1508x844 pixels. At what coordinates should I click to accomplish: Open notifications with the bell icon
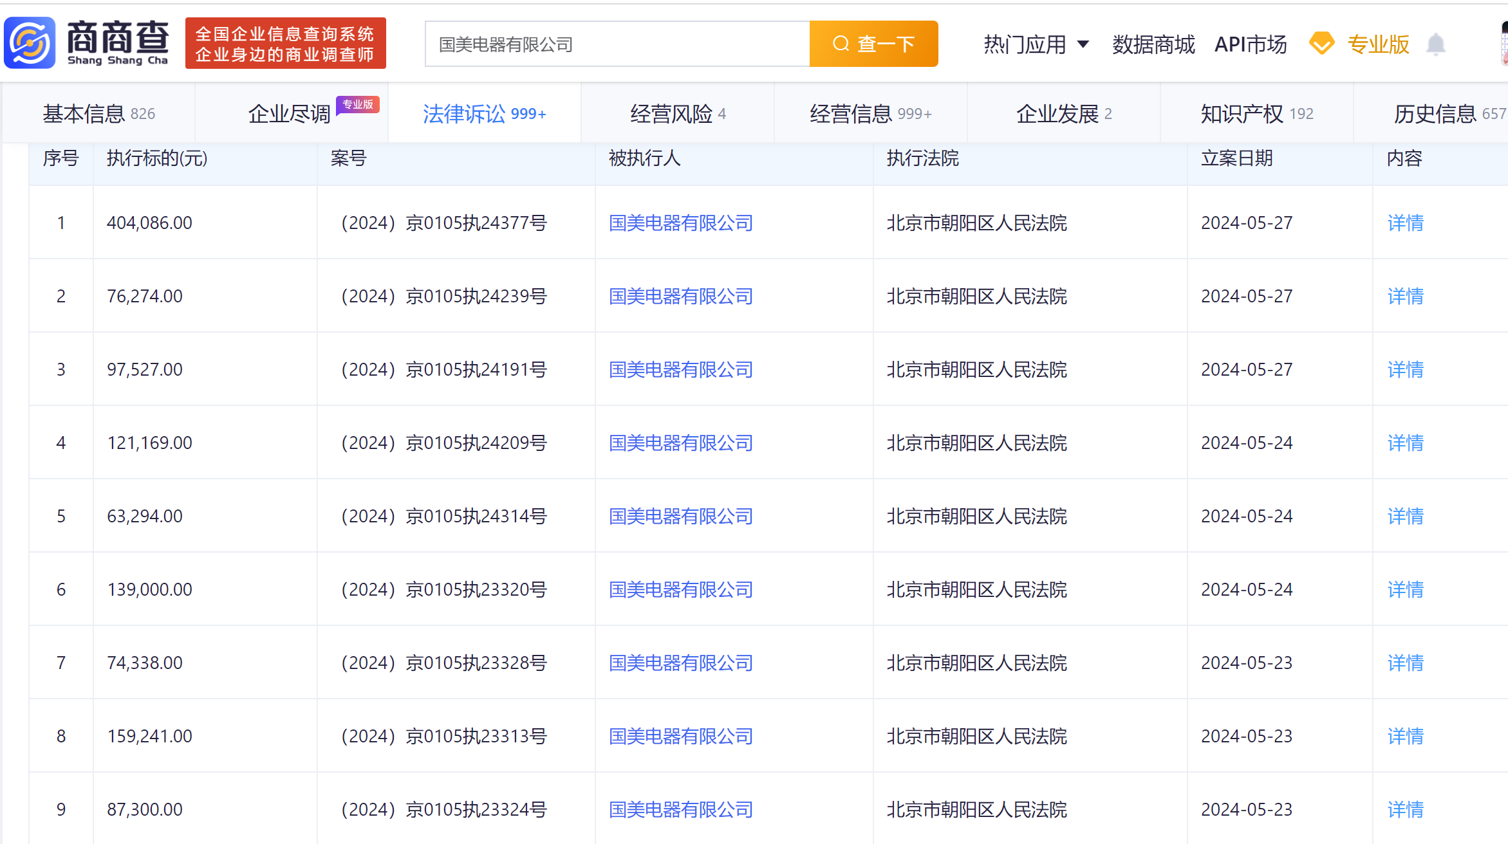tap(1436, 44)
